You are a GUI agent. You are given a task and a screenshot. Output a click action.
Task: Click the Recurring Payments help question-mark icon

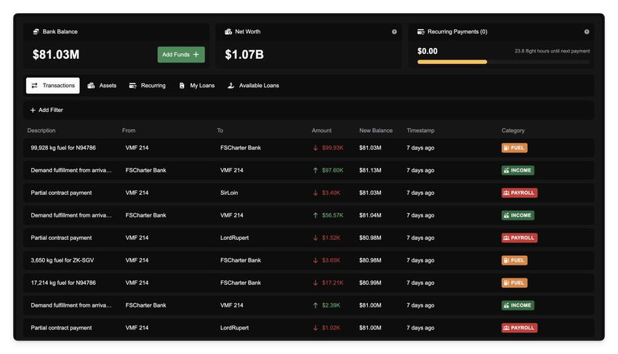[587, 32]
